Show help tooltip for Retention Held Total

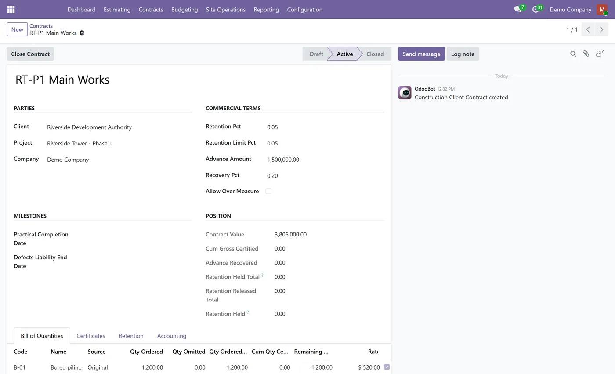click(262, 275)
